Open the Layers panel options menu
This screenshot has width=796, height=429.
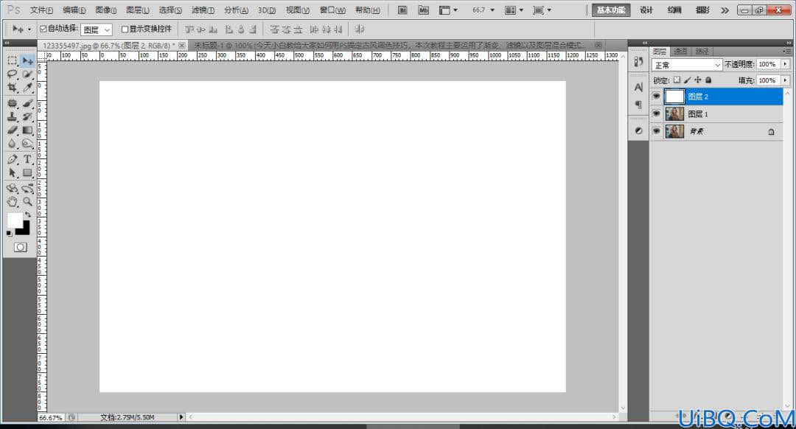[787, 52]
